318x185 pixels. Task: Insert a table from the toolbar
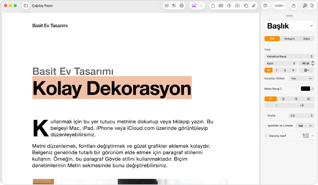[x=221, y=6]
